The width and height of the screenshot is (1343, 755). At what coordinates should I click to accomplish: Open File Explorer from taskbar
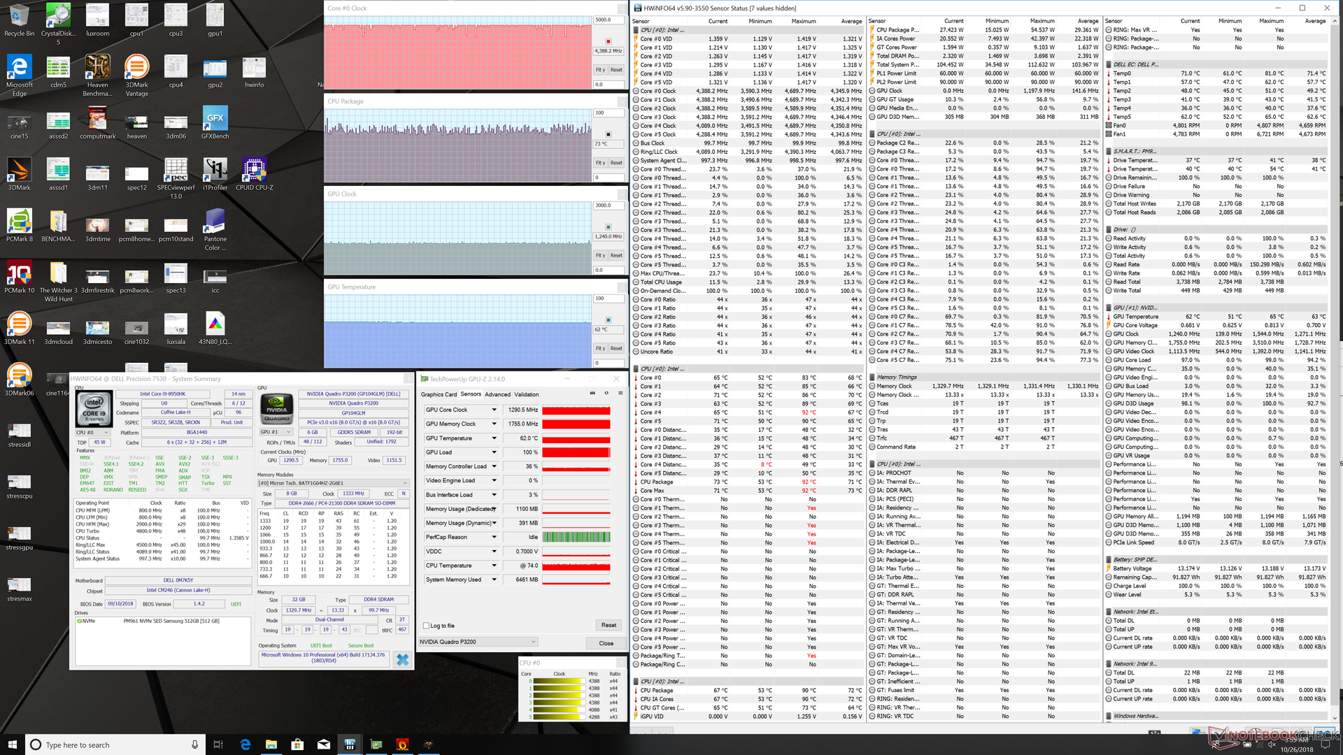click(x=271, y=745)
